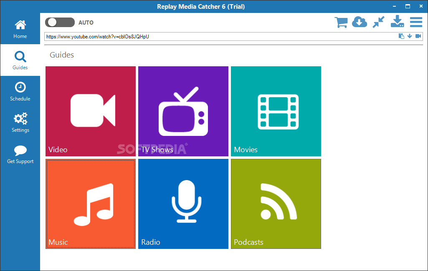Open Settings gears in sidebar
The image size is (428, 271).
tap(20, 123)
